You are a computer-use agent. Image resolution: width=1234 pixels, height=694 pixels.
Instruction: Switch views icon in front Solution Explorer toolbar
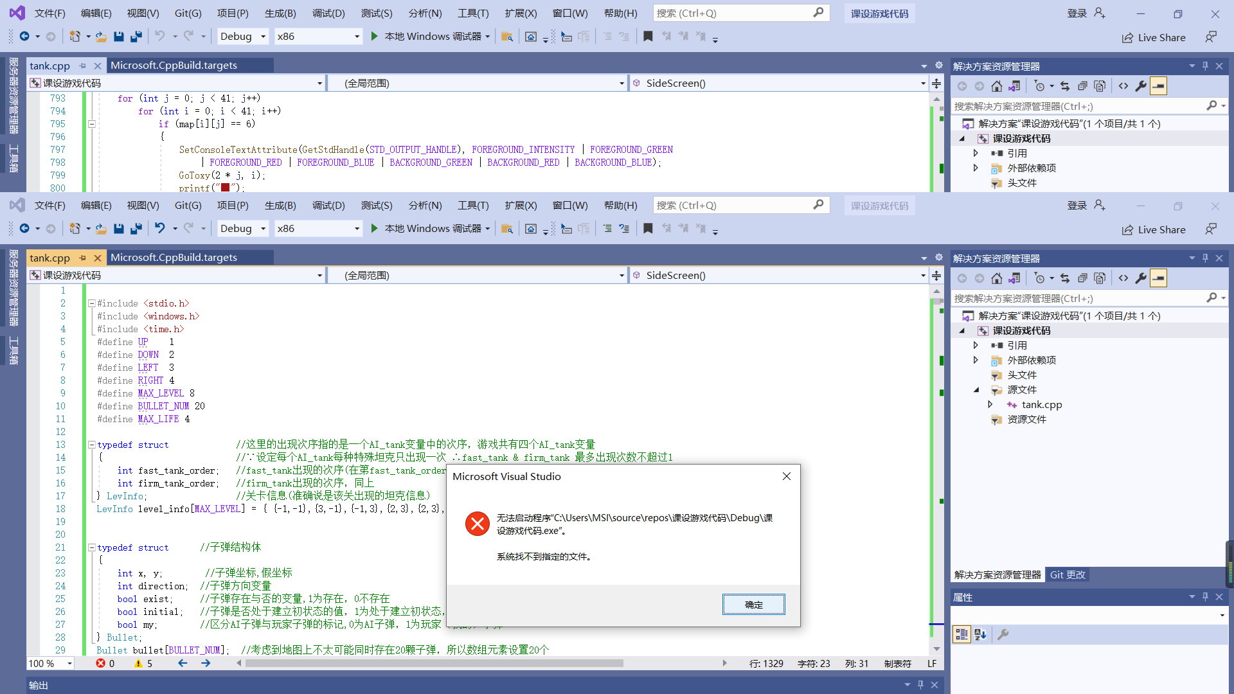pyautogui.click(x=1014, y=278)
